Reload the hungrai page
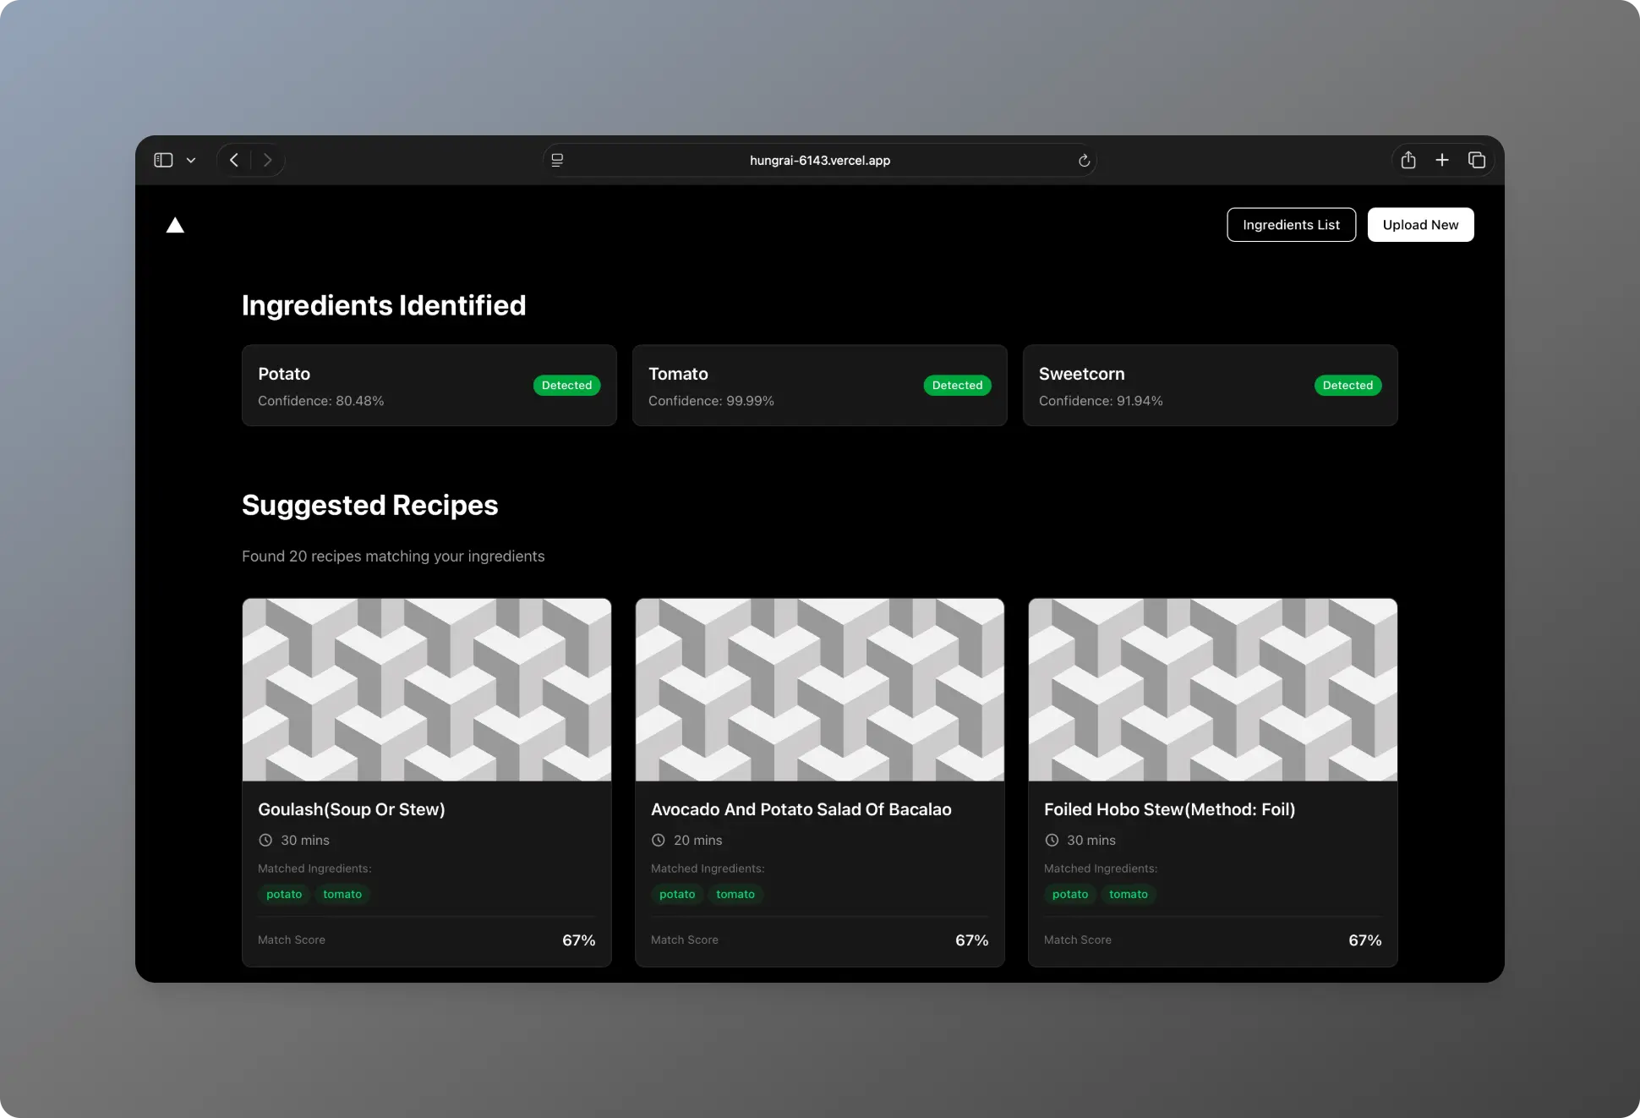Viewport: 1640px width, 1118px height. 1084,161
